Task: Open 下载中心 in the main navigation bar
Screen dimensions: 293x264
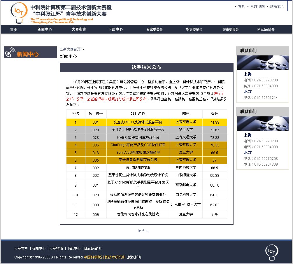Action: click(115, 29)
